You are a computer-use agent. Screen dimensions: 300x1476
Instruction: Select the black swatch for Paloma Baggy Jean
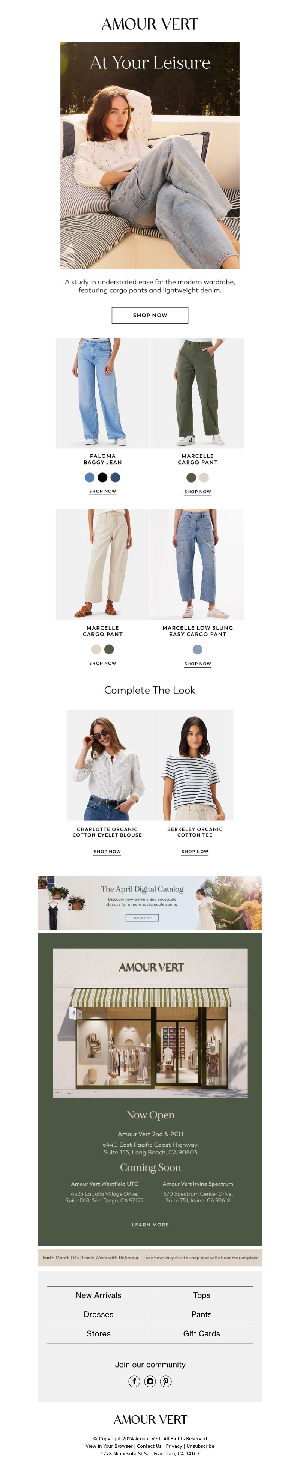pyautogui.click(x=102, y=477)
